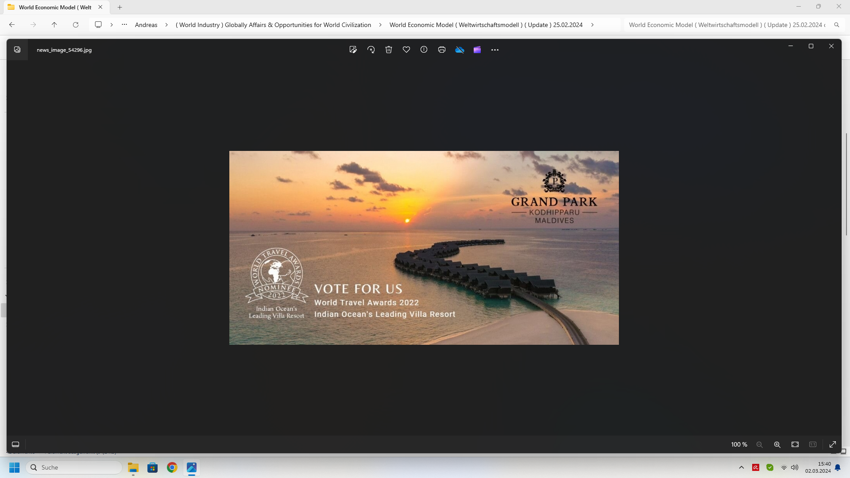
Task: Rotate the image with the rotate icon
Action: [x=371, y=50]
